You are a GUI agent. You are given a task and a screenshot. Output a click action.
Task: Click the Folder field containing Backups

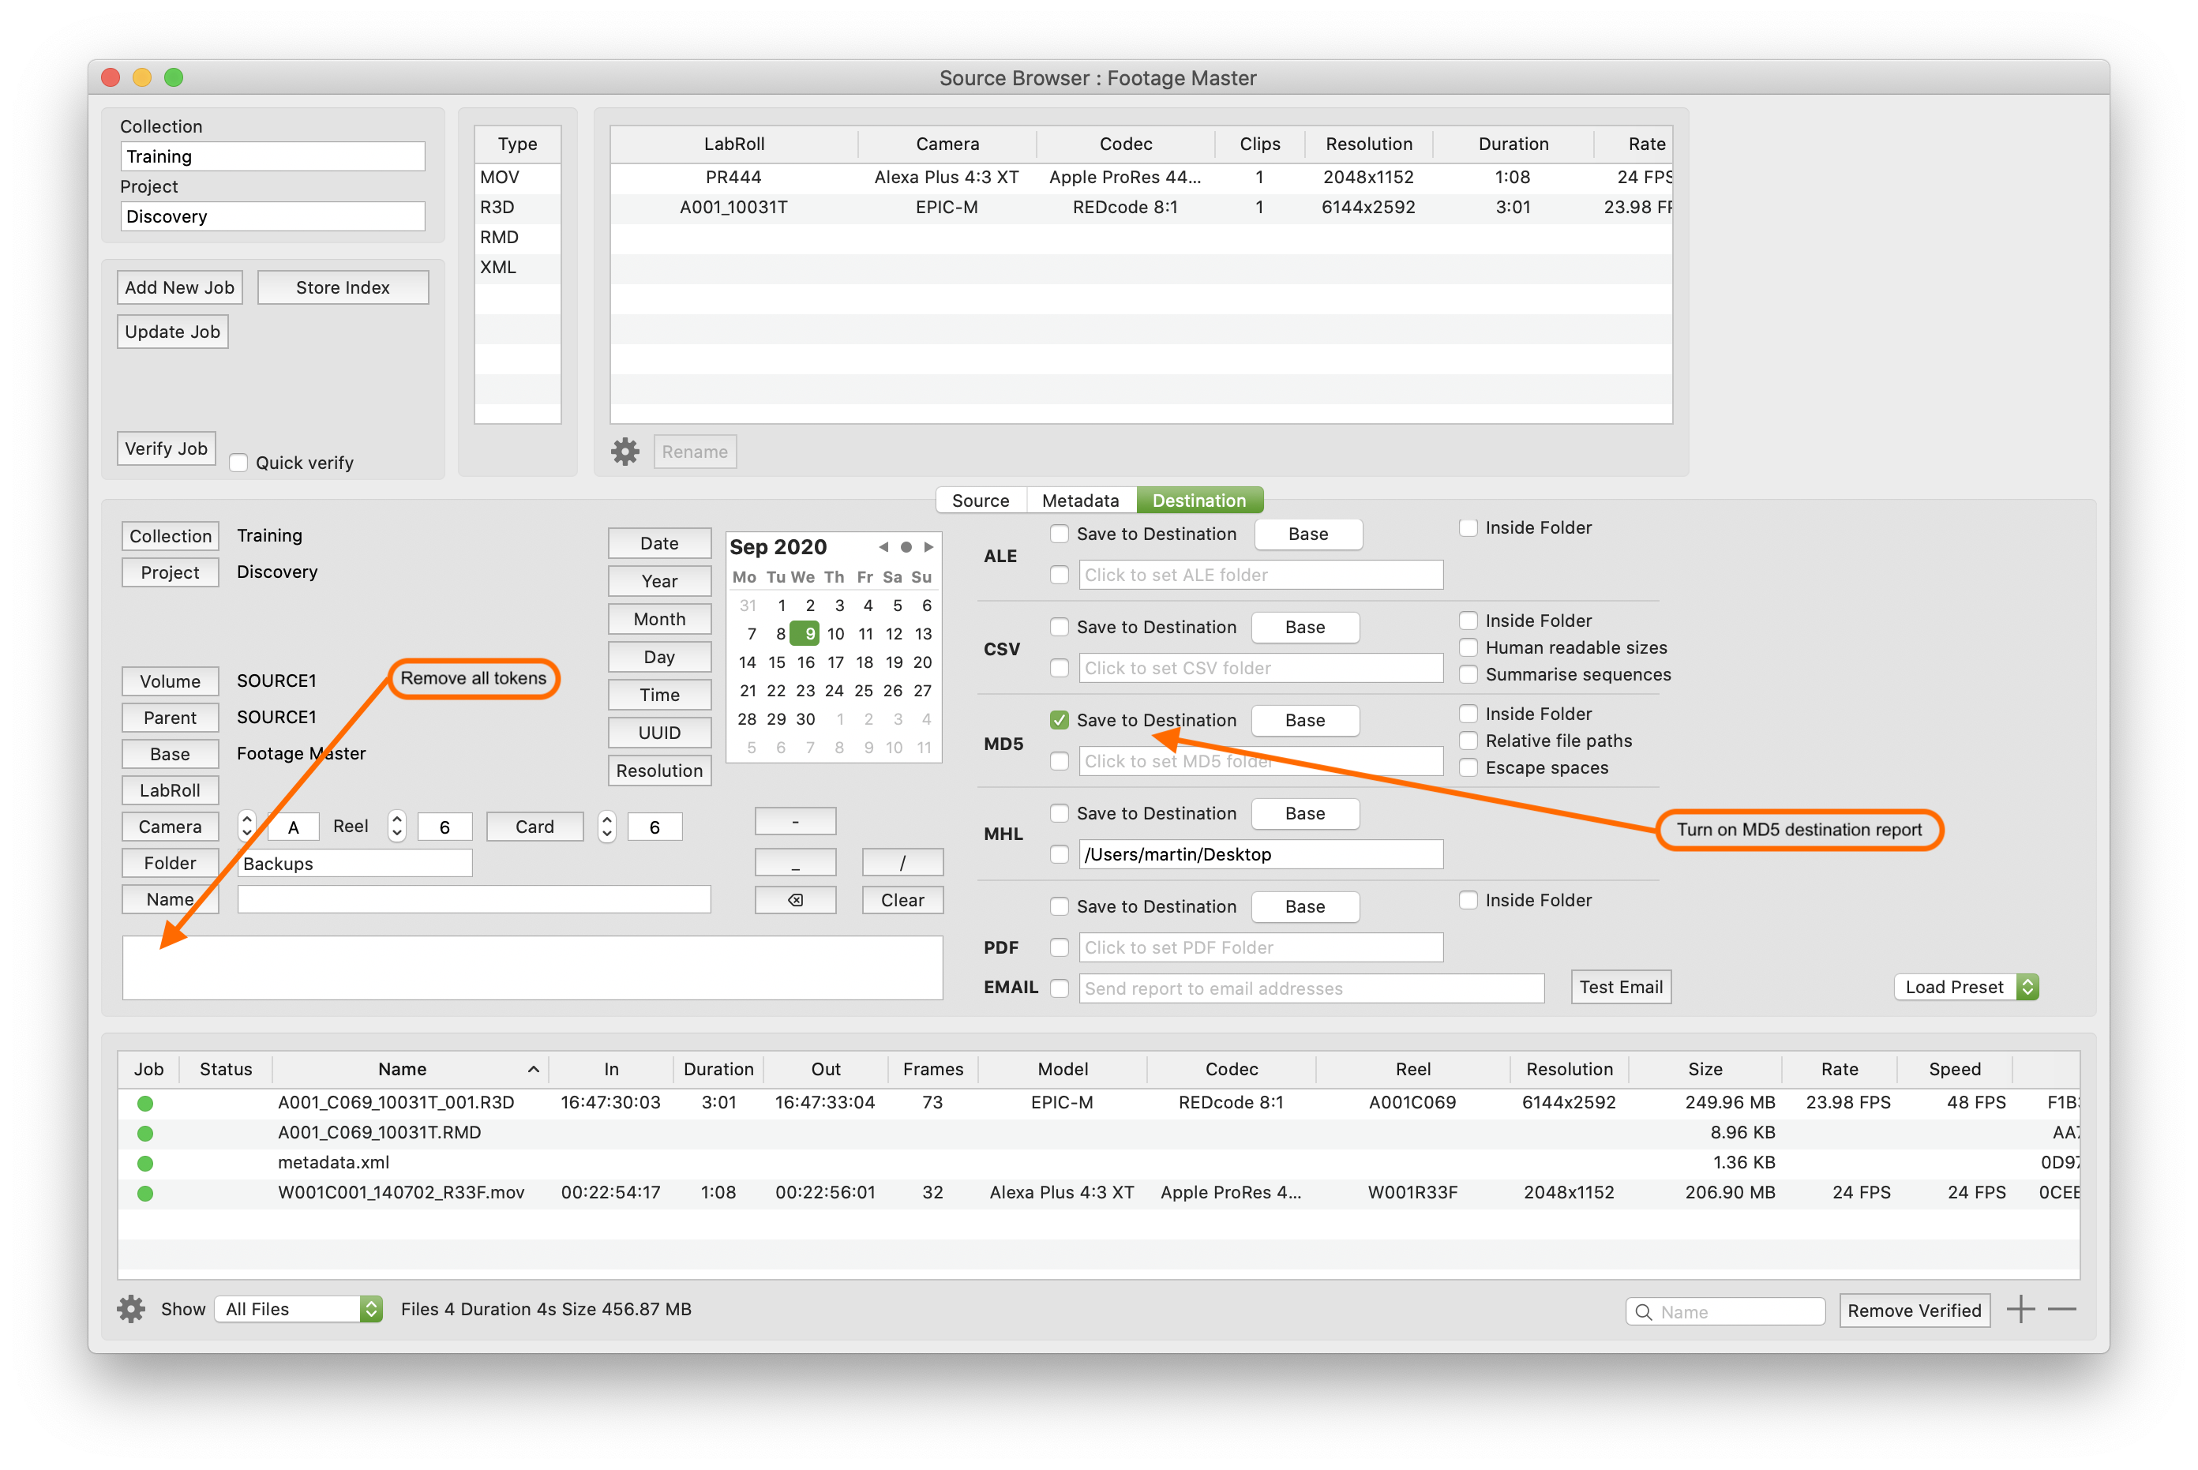click(x=354, y=864)
